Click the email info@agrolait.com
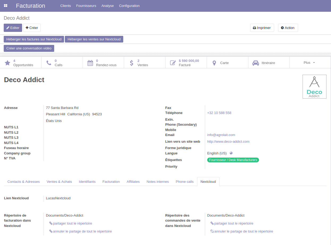 tap(221, 135)
